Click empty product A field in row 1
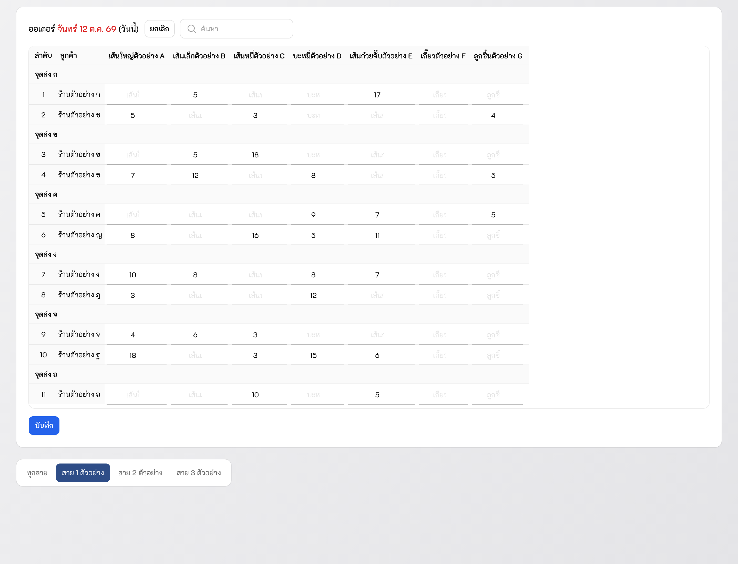738x564 pixels. click(x=136, y=95)
